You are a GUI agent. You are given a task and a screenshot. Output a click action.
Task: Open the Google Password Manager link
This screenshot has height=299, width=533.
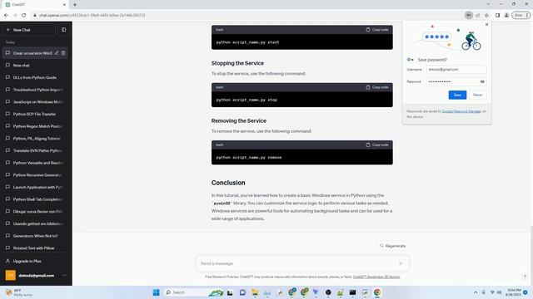[461, 111]
